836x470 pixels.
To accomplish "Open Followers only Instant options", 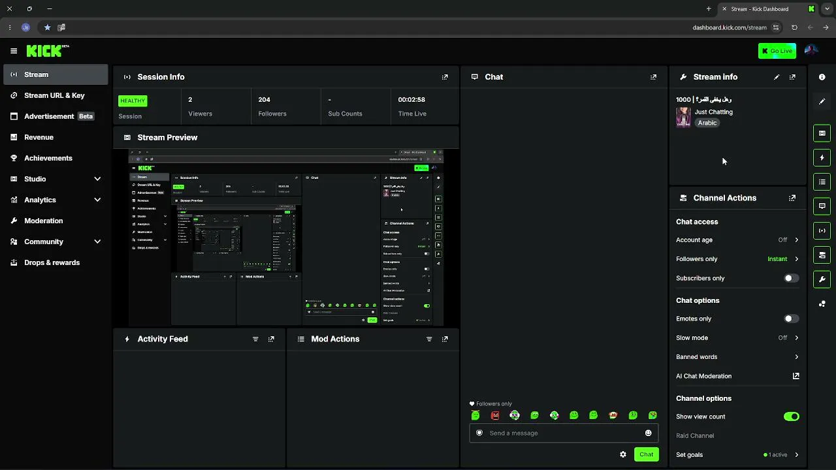I will coord(783,259).
